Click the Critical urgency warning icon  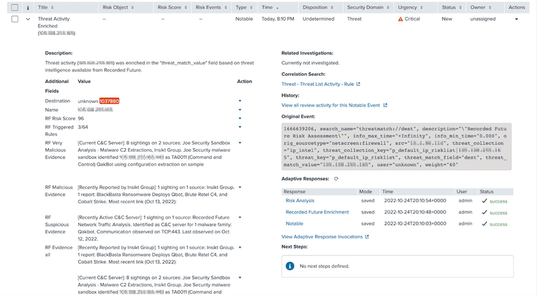click(x=400, y=19)
